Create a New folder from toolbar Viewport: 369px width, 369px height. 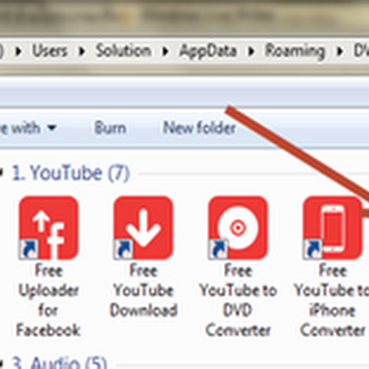click(199, 128)
